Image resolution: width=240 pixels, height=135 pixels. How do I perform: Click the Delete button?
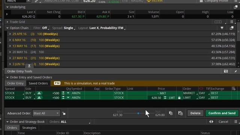coord(195,113)
